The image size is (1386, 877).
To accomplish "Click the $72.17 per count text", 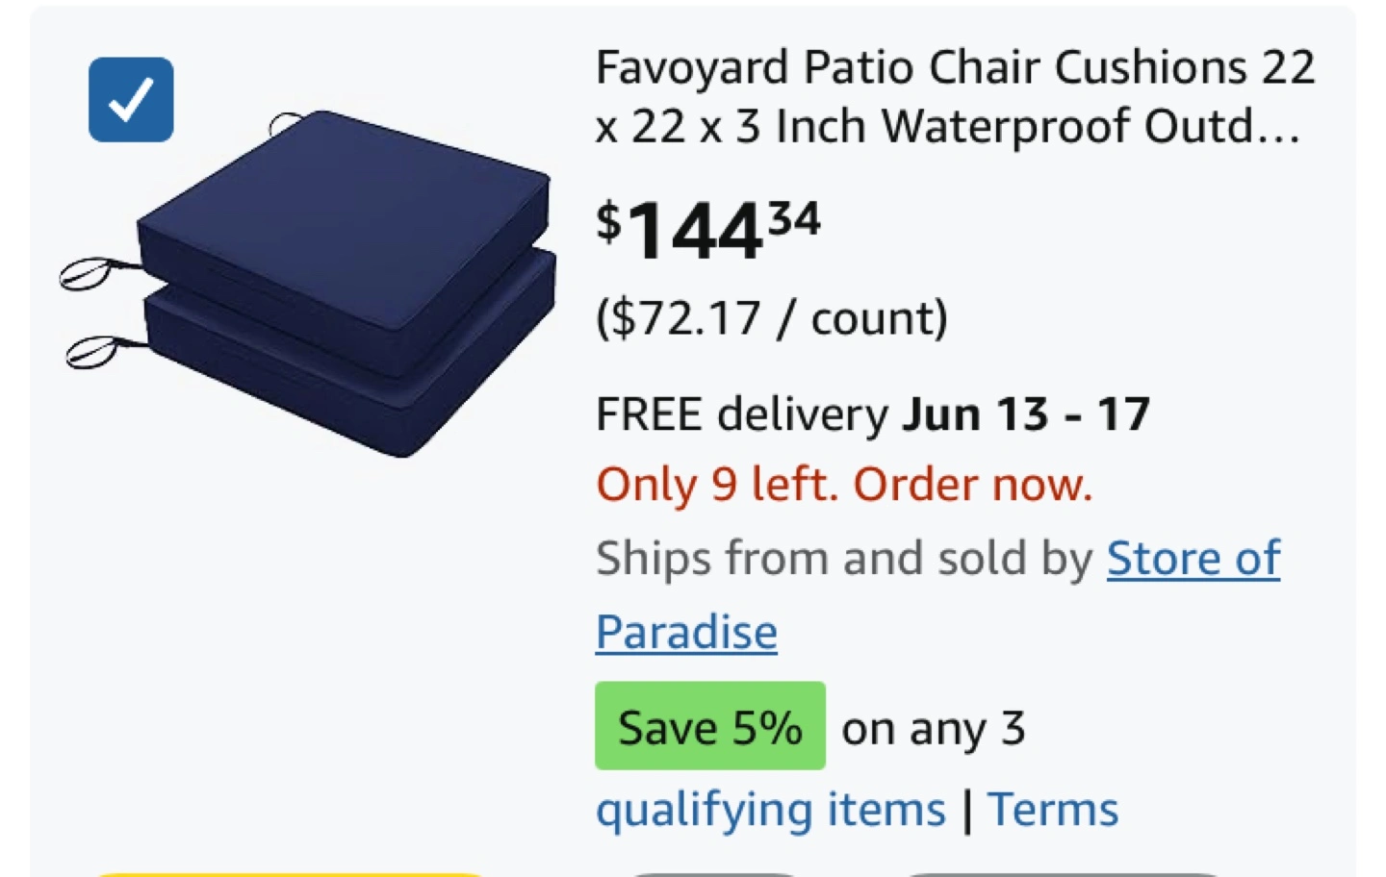I will click(x=772, y=317).
